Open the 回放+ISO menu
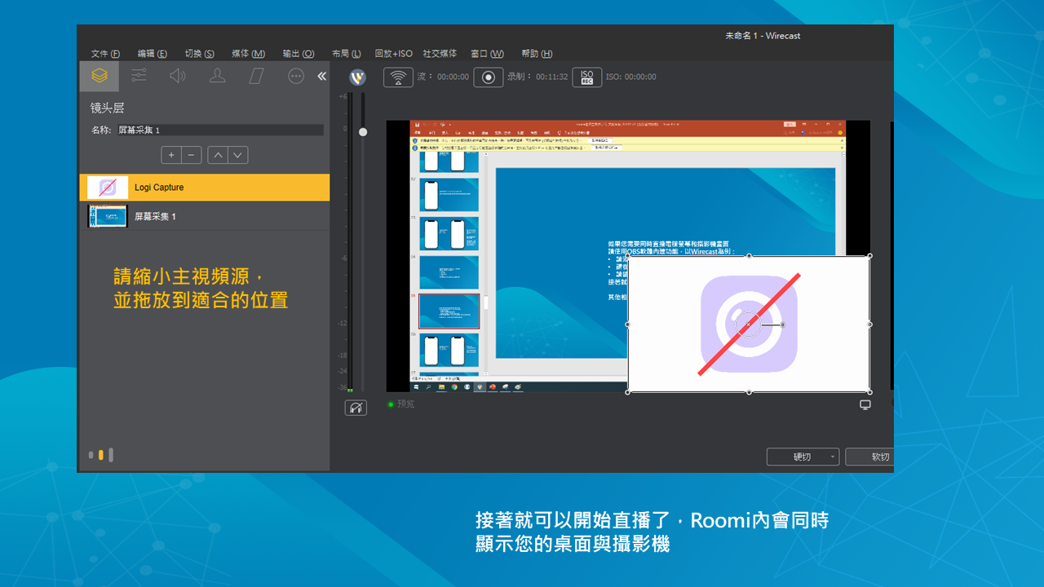Image resolution: width=1044 pixels, height=587 pixels. [x=393, y=54]
